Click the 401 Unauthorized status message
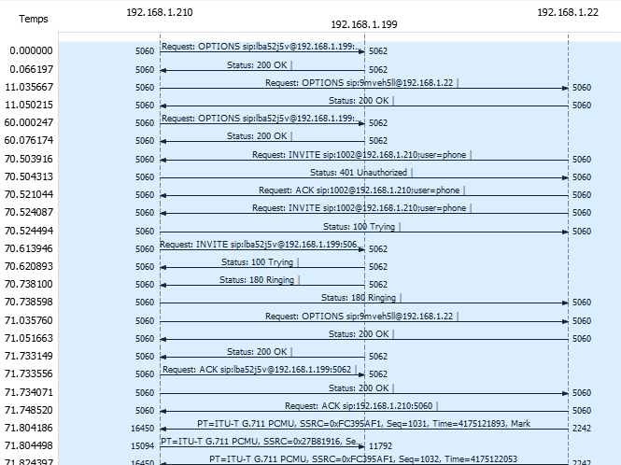 click(x=360, y=173)
